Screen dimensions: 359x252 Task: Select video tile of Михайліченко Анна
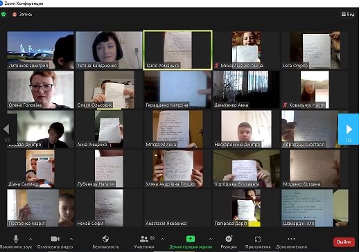coord(246,50)
